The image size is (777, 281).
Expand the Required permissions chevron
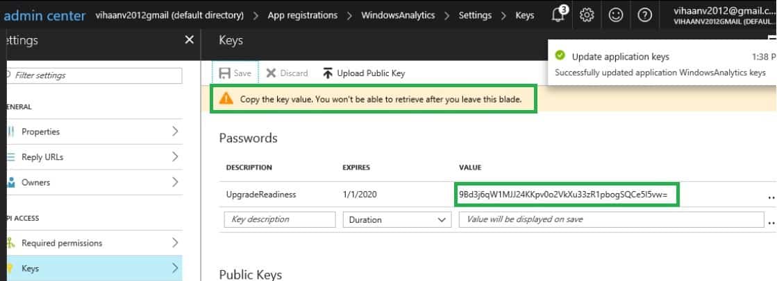pyautogui.click(x=175, y=242)
